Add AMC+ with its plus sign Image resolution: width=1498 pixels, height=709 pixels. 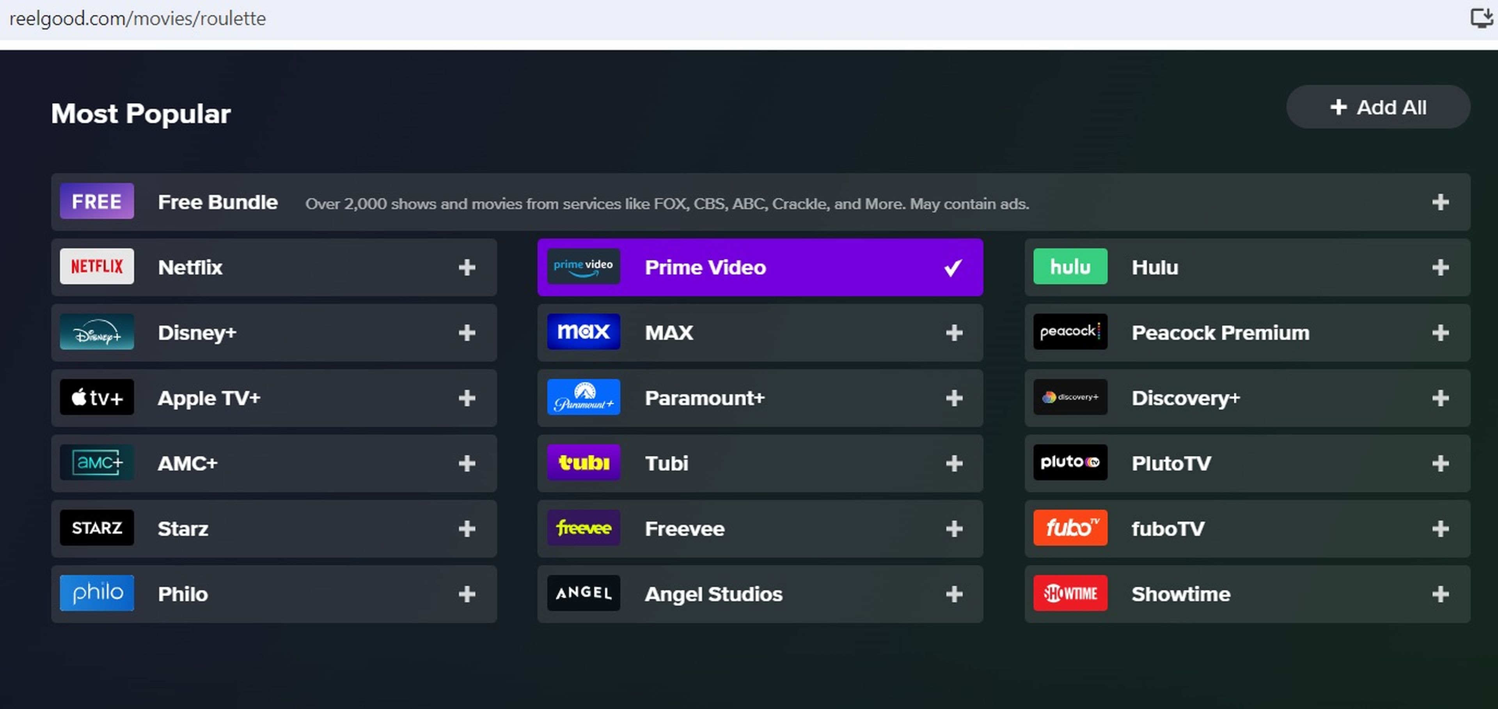coord(467,464)
